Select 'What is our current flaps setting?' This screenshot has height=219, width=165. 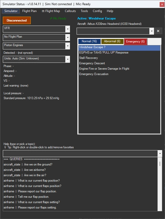(x=80, y=202)
